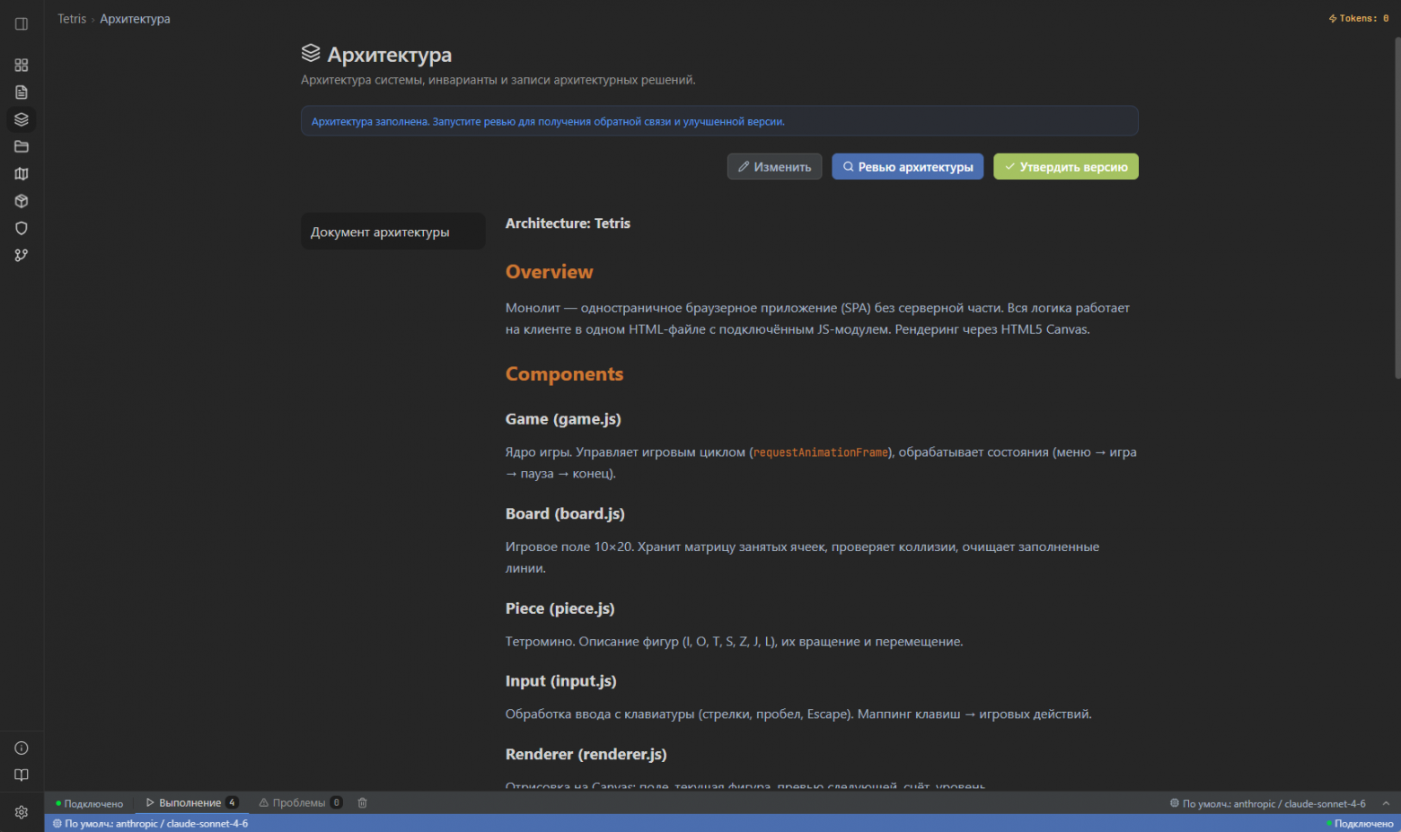
Task: Open the book documentation icon in sidebar
Action: click(22, 775)
